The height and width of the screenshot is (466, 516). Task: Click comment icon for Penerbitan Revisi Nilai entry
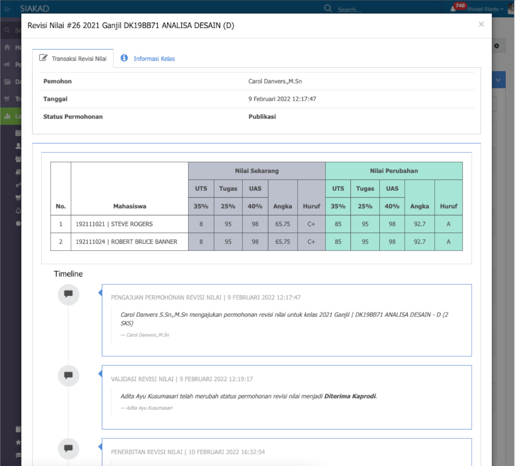point(68,448)
